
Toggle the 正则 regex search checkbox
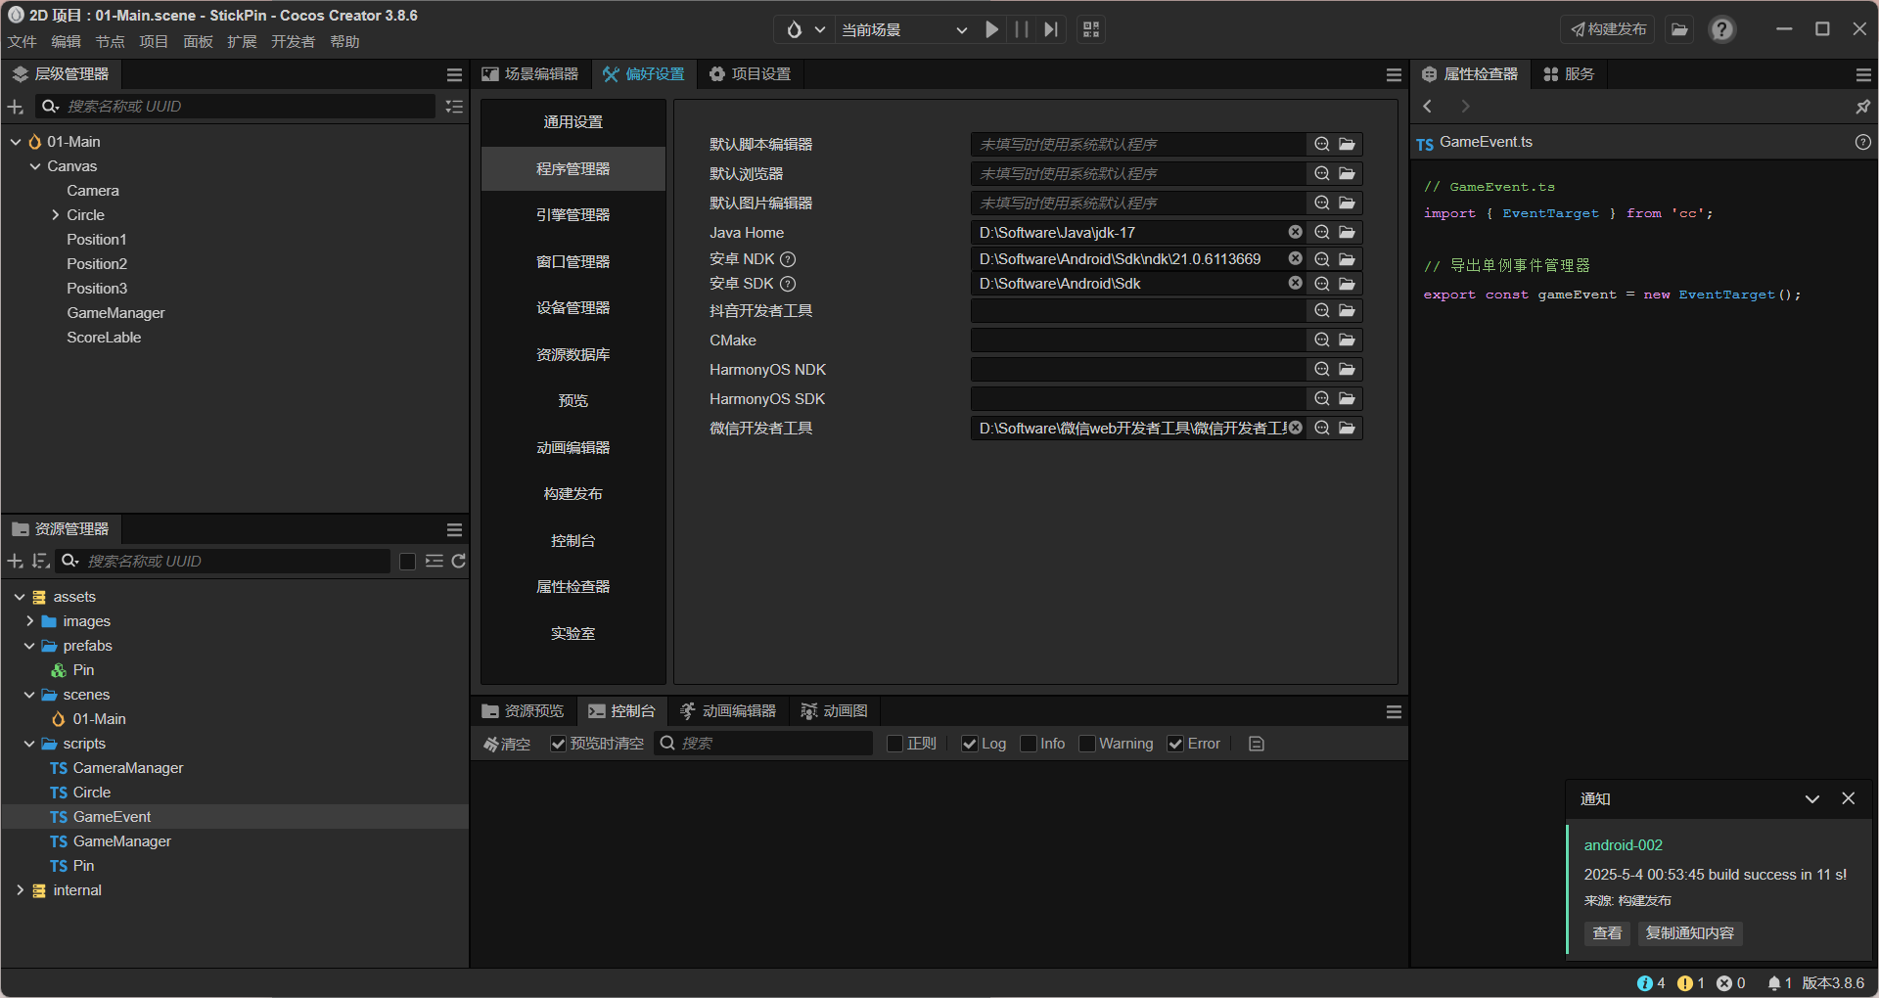[894, 744]
